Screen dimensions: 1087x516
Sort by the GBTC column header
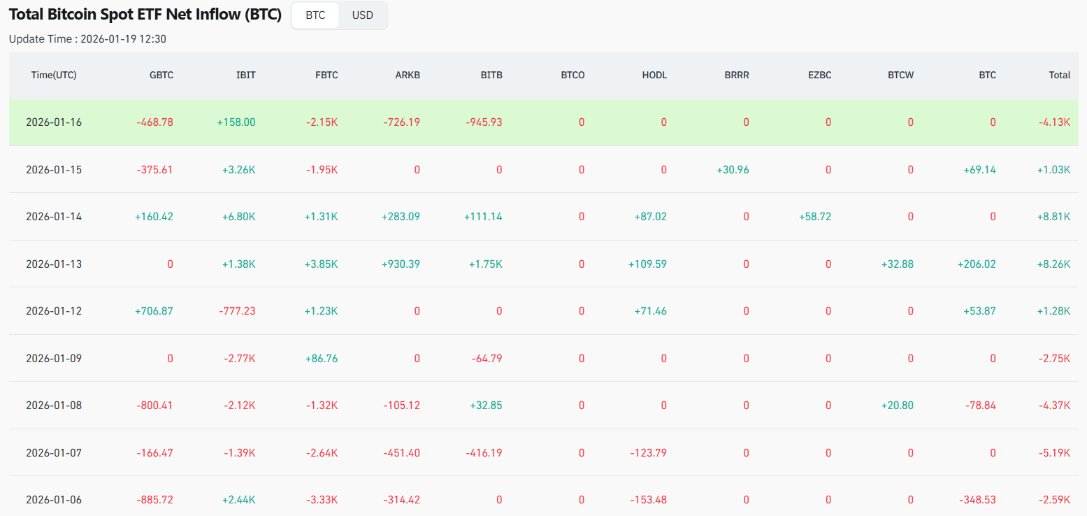click(x=161, y=75)
